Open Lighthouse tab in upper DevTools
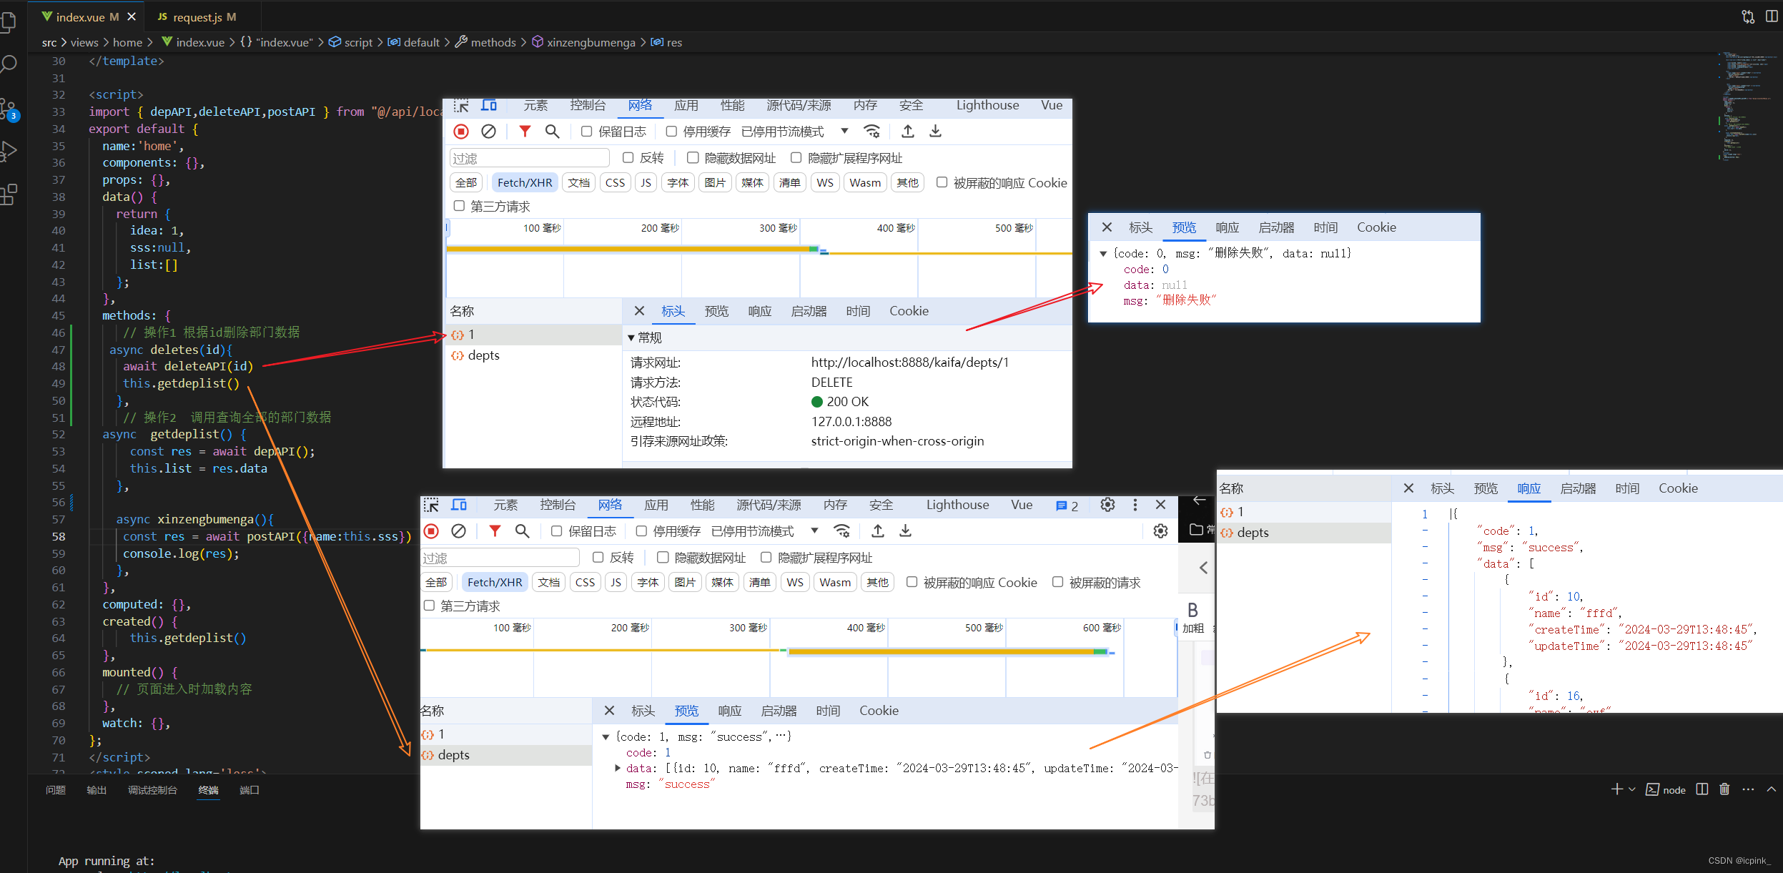The image size is (1783, 873). (x=987, y=106)
